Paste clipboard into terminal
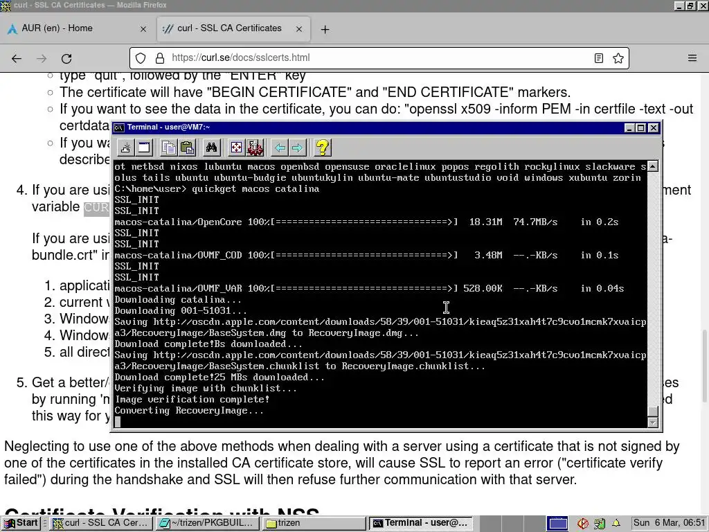Viewport: 709px width, 532px height. click(187, 148)
